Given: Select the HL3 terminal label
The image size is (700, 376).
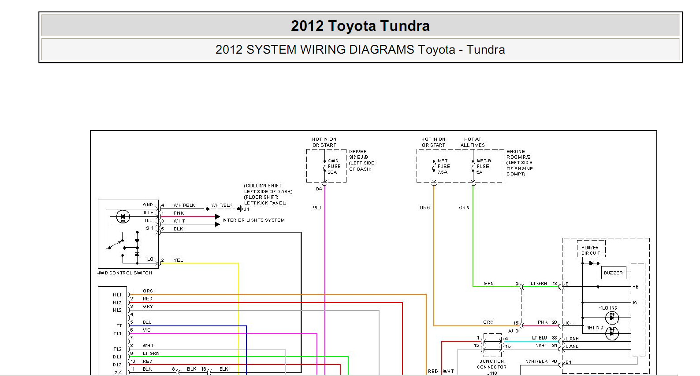Looking at the screenshot, I should pyautogui.click(x=117, y=310).
